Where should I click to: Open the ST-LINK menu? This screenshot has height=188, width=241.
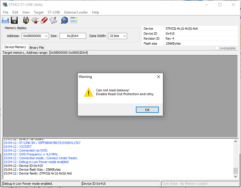pyautogui.click(x=54, y=12)
